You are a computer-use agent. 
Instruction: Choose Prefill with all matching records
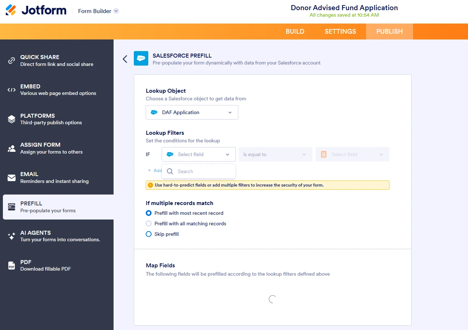[x=149, y=224]
